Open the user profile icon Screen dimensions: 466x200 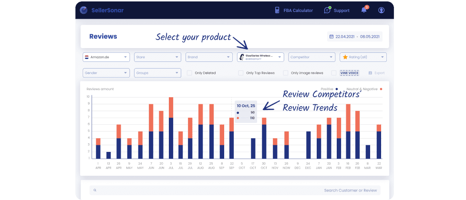pyautogui.click(x=381, y=10)
